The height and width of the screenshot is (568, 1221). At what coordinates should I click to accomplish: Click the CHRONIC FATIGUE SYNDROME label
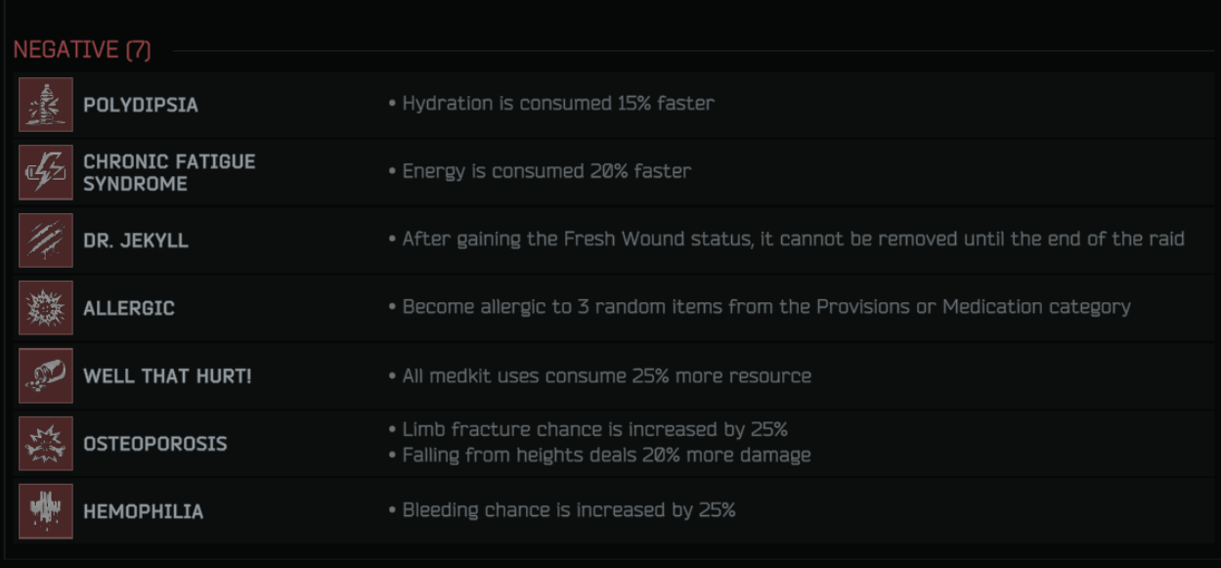click(169, 172)
